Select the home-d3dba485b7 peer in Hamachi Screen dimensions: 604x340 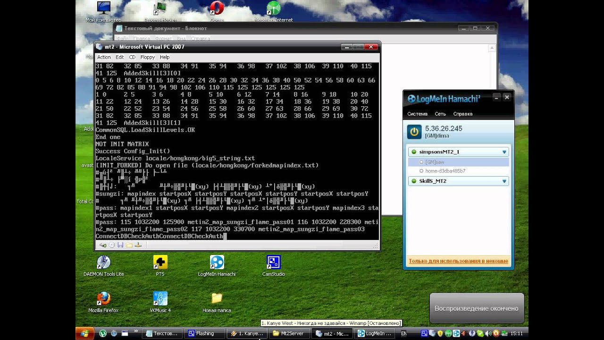(x=459, y=171)
